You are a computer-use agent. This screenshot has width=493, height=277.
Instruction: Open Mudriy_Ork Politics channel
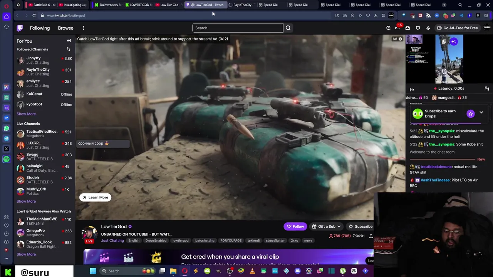[44, 191]
